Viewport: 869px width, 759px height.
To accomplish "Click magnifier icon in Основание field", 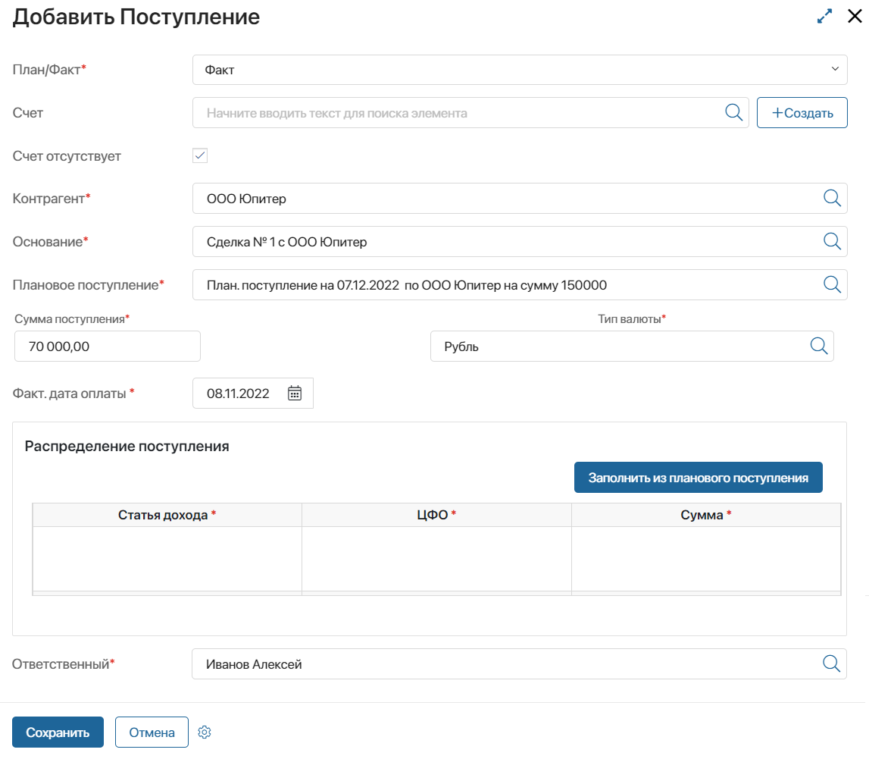I will [x=832, y=241].
